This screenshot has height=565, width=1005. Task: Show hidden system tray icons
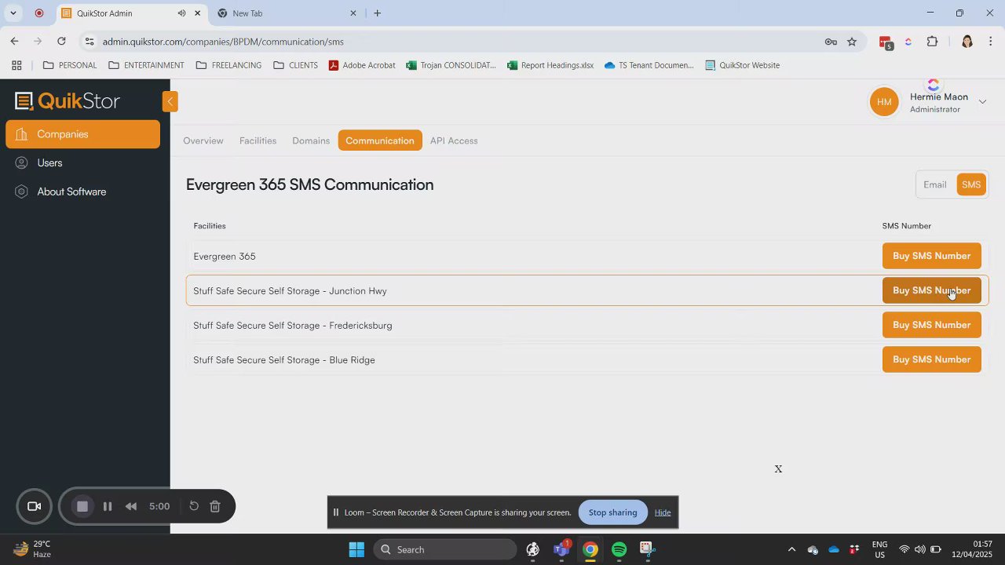[791, 549]
